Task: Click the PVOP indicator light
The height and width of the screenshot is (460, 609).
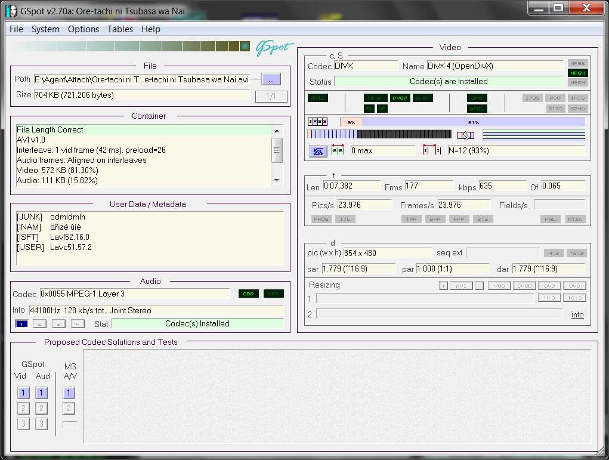Action: pos(399,98)
